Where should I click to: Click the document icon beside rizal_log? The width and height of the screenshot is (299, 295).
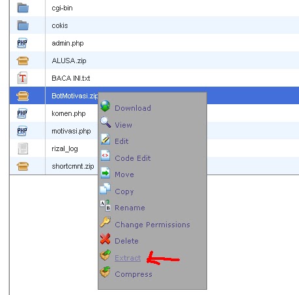click(x=23, y=148)
